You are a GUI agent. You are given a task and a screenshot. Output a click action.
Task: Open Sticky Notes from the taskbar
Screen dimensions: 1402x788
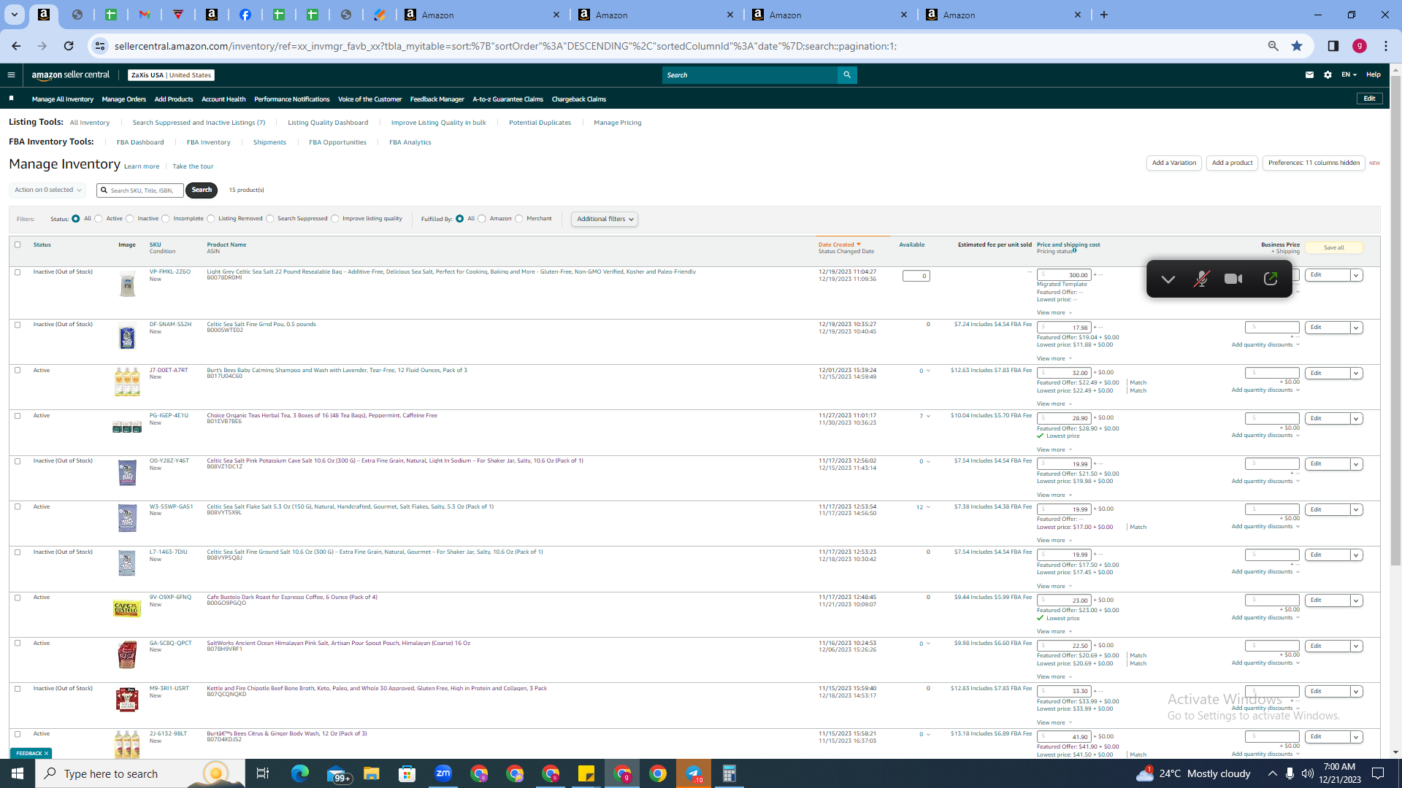(x=586, y=773)
